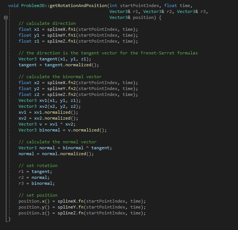Click line 'tangent = tangent.normalized();'
This screenshot has height=230, width=238.
point(59,65)
